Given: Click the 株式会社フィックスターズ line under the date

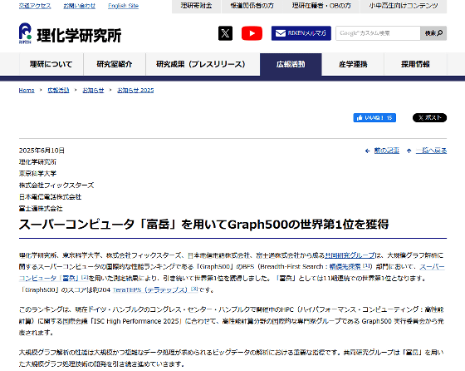Looking at the screenshot, I should click(x=56, y=185).
